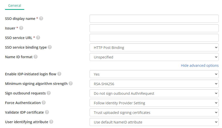
Task: Show Force Authentication help icon info
Action: click(44, 103)
